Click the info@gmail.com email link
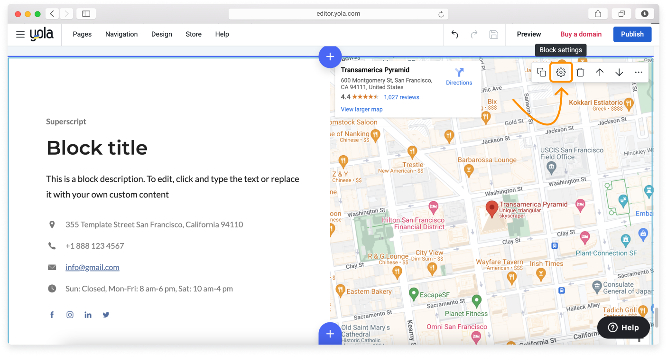 pos(93,267)
